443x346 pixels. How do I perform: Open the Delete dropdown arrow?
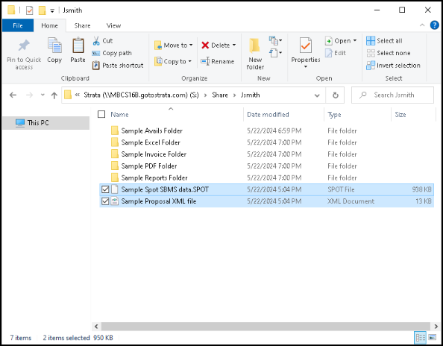234,45
